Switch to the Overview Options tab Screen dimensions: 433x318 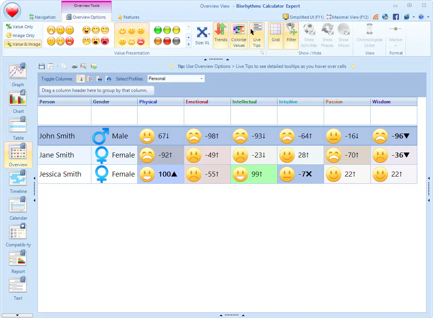(x=86, y=17)
